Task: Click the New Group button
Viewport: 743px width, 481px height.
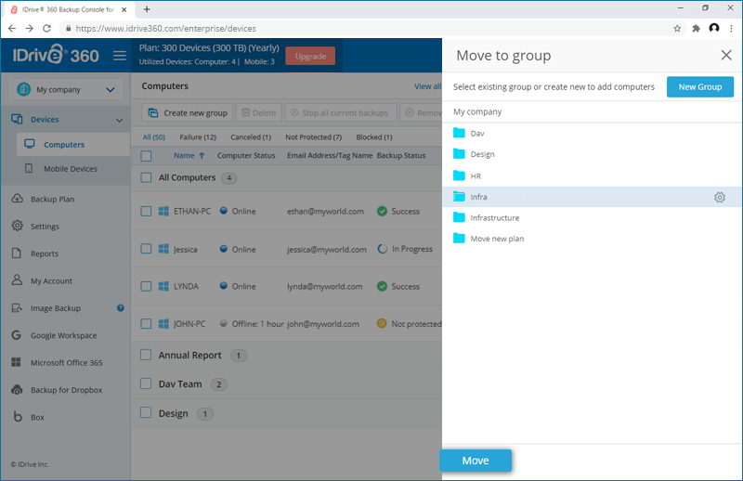Action: coord(700,86)
